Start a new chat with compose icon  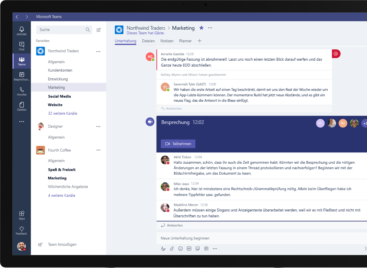(x=98, y=30)
